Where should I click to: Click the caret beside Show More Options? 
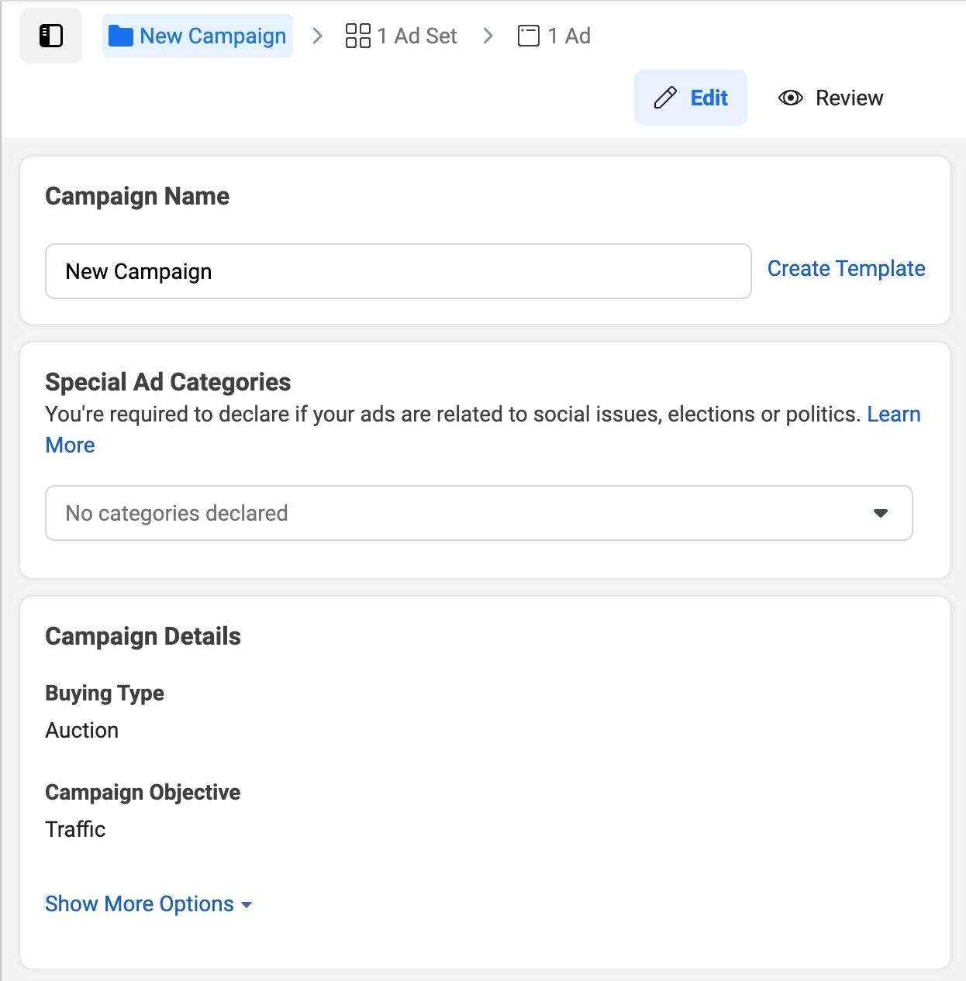247,905
